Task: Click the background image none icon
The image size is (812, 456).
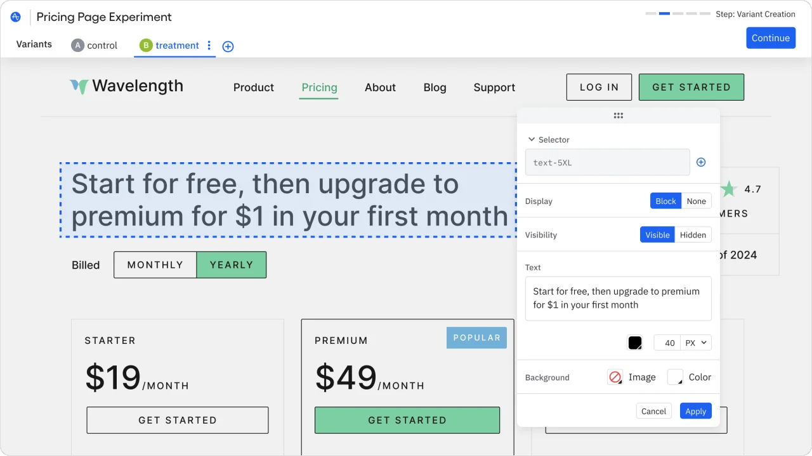Action: point(615,377)
